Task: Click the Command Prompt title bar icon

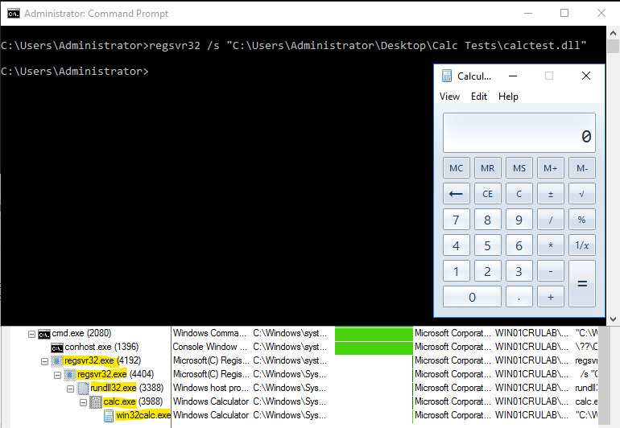Action: click(13, 14)
